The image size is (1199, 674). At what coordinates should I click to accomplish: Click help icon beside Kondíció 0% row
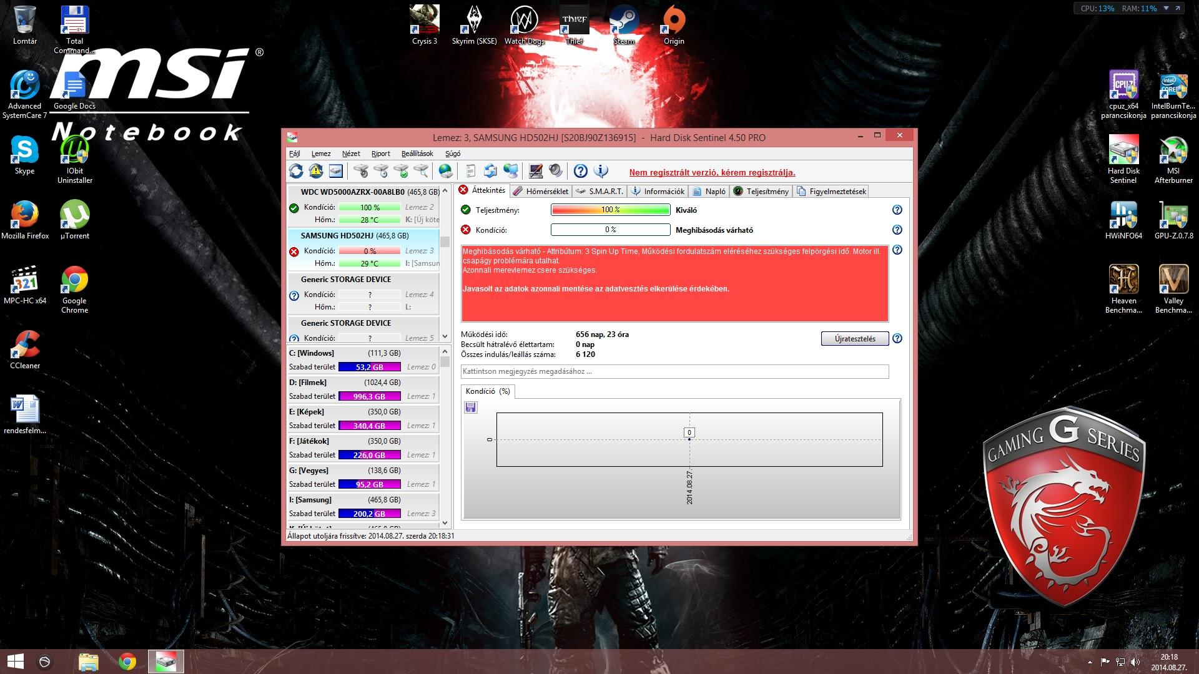(897, 230)
